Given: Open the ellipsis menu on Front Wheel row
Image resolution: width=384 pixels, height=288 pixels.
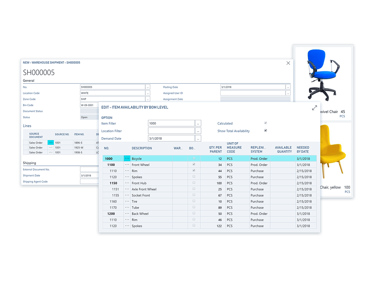Looking at the screenshot, I should pyautogui.click(x=127, y=165).
